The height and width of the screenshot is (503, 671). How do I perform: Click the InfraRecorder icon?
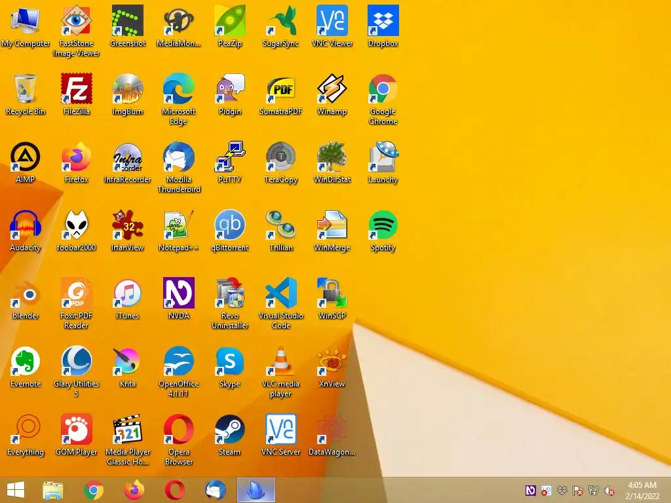point(128,157)
